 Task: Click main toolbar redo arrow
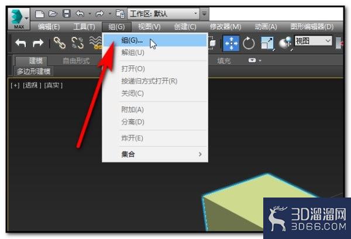point(38,43)
